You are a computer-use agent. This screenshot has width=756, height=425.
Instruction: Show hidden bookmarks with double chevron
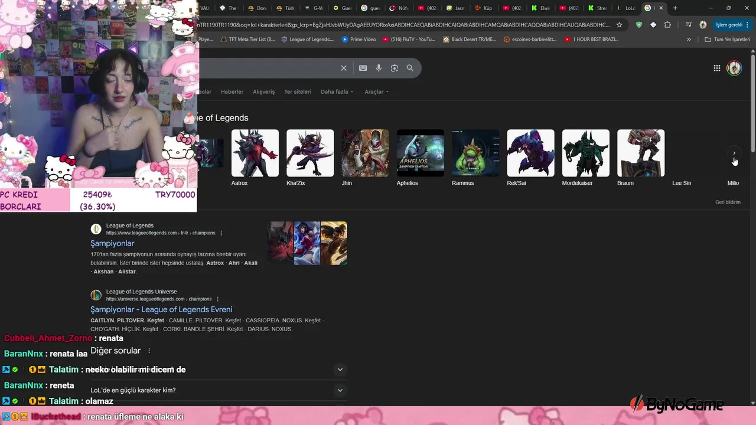tap(689, 40)
